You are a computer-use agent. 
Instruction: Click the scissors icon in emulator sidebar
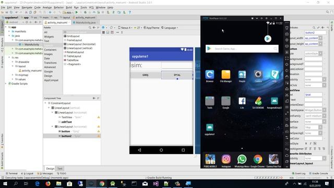click(287, 95)
